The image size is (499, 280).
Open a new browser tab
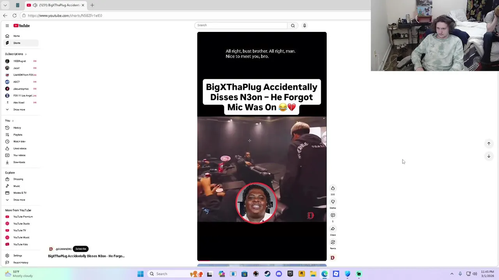click(92, 5)
